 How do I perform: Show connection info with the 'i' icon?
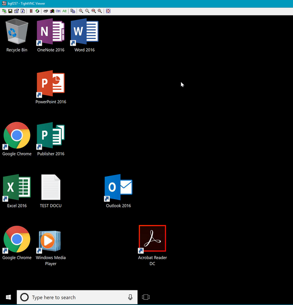[23, 11]
